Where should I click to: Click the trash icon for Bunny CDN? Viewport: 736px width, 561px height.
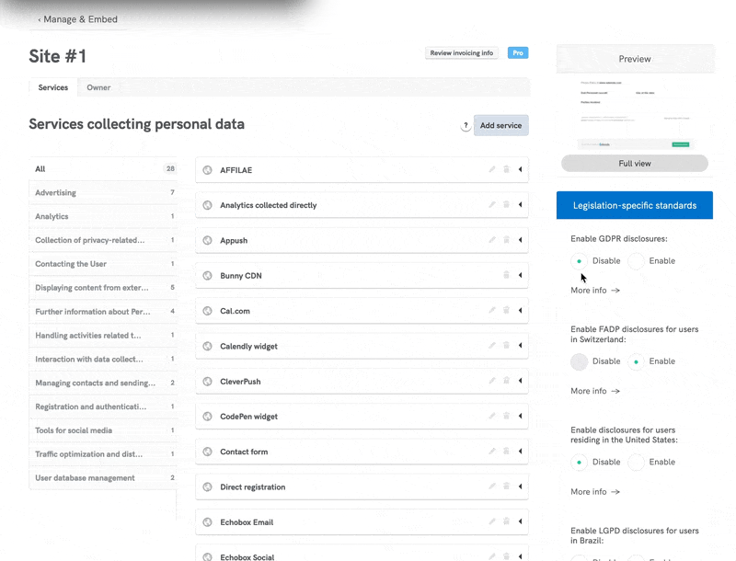tap(506, 276)
